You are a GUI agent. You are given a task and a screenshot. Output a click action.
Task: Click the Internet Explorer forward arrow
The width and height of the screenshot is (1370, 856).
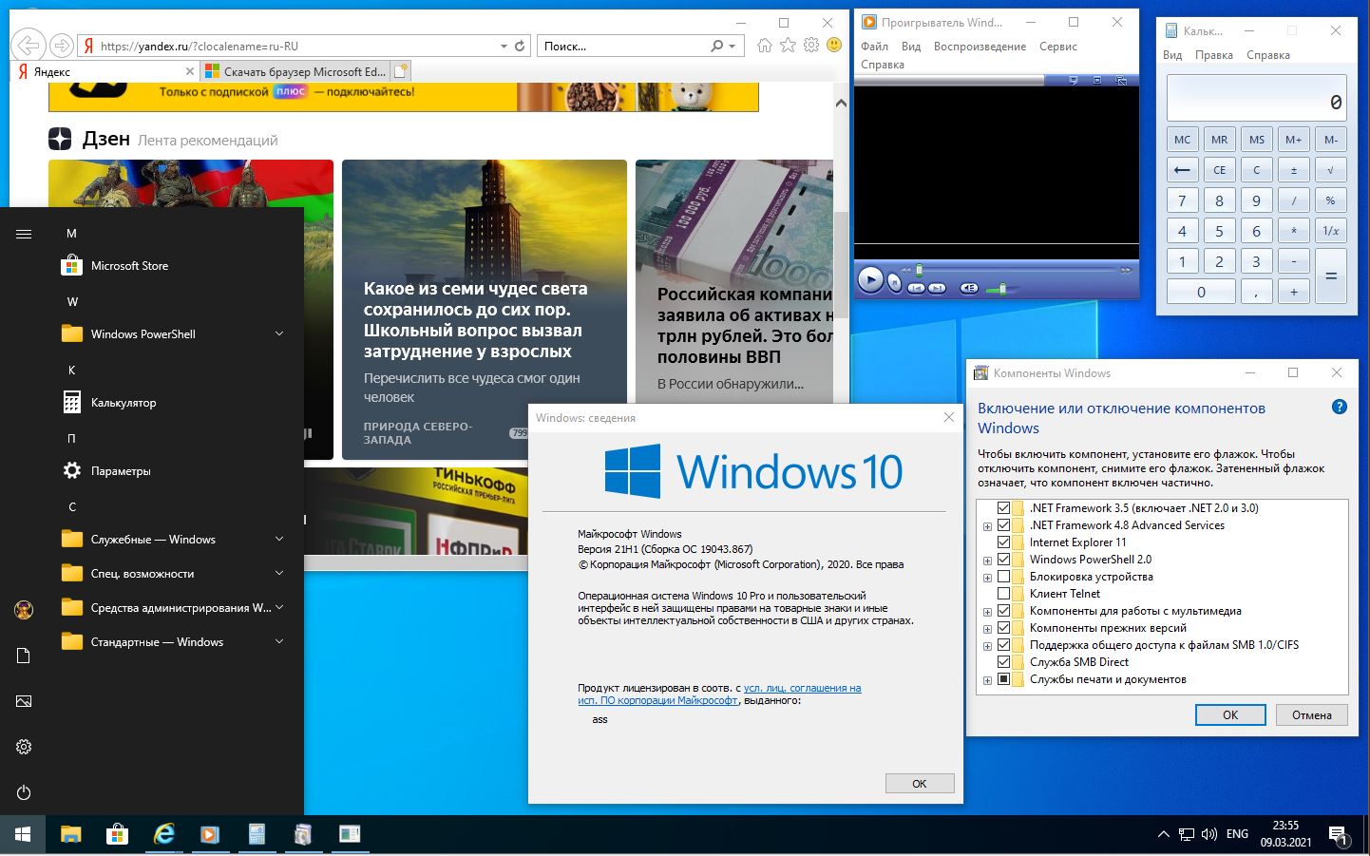pos(62,46)
